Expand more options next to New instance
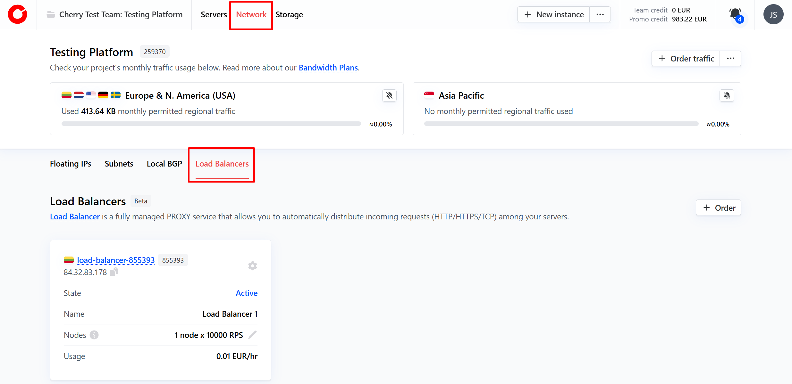The image size is (792, 384). [600, 14]
